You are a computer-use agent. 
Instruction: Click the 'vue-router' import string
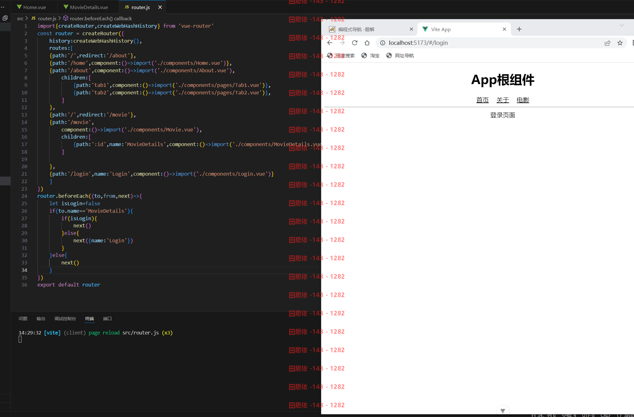pyautogui.click(x=196, y=26)
